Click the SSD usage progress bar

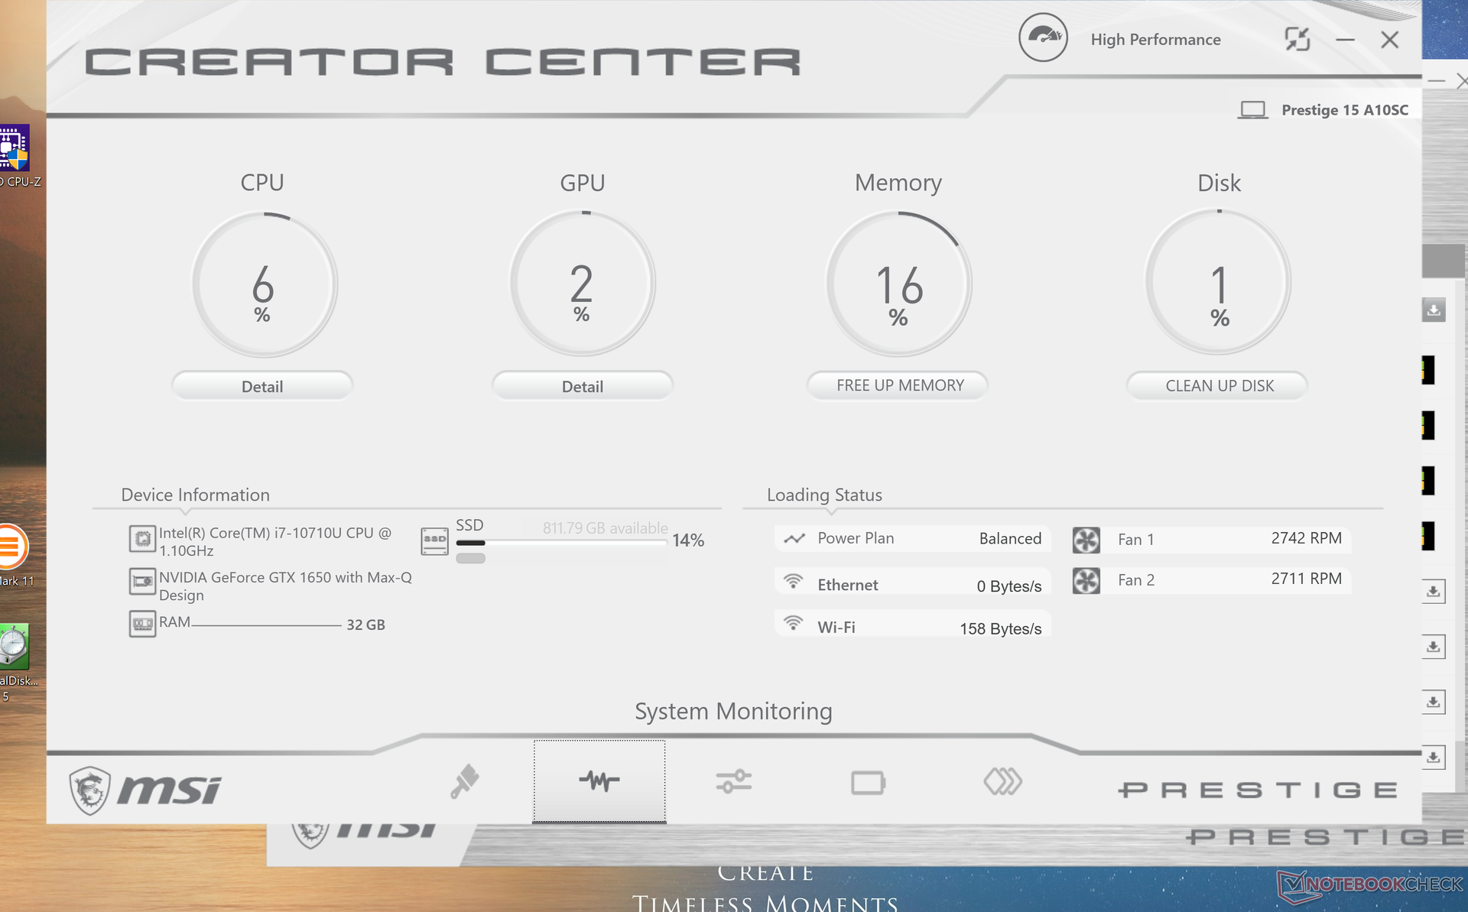[x=561, y=543]
